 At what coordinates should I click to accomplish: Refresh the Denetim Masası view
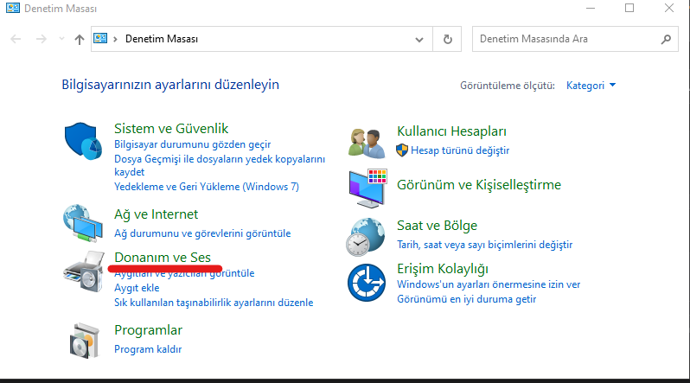448,39
